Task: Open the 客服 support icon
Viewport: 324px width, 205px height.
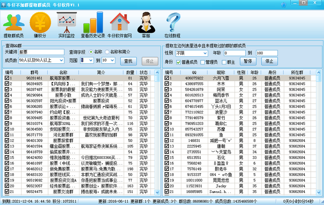Action: (146, 22)
